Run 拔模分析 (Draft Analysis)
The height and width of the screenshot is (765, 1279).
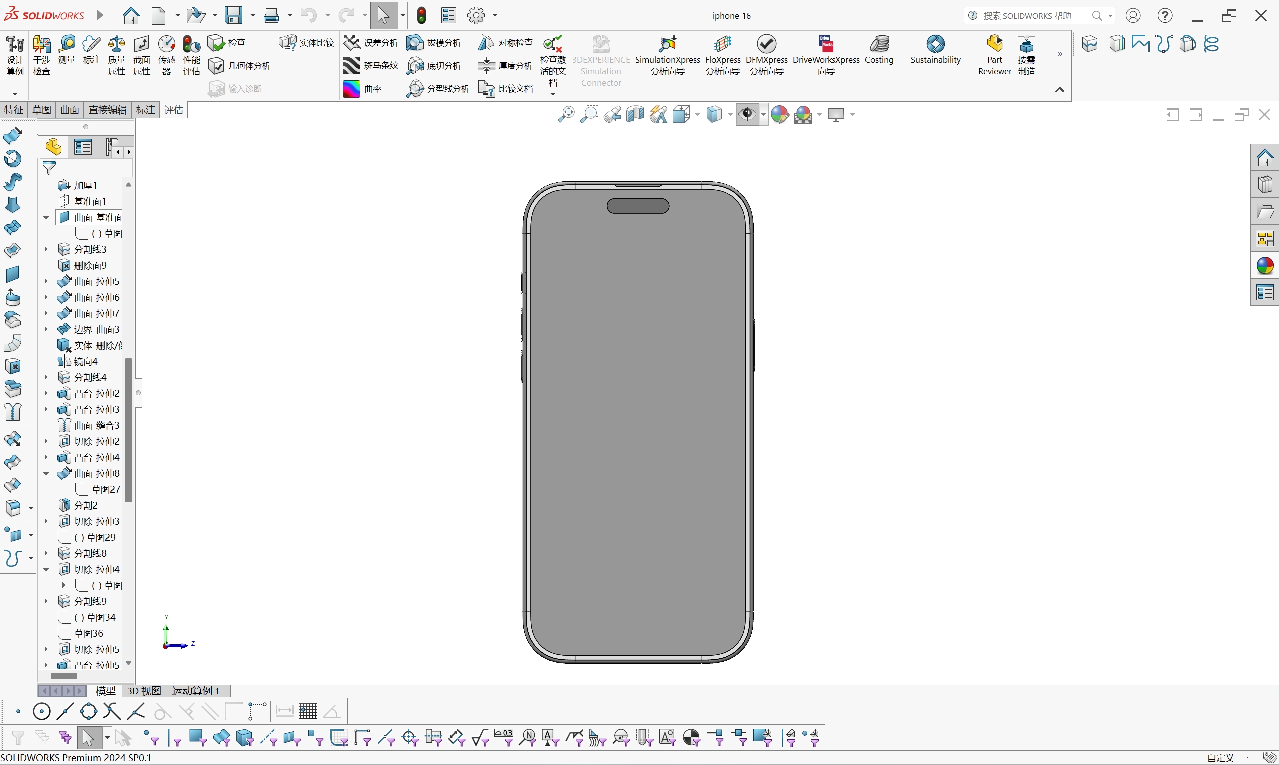pyautogui.click(x=434, y=43)
